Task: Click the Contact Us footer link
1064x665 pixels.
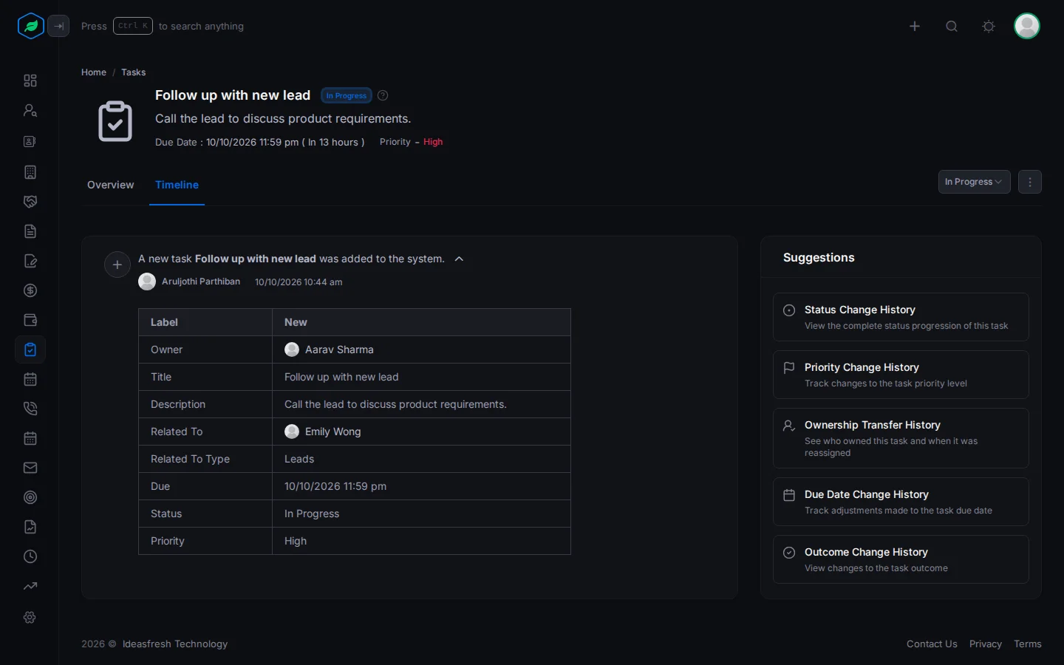Action: click(932, 644)
